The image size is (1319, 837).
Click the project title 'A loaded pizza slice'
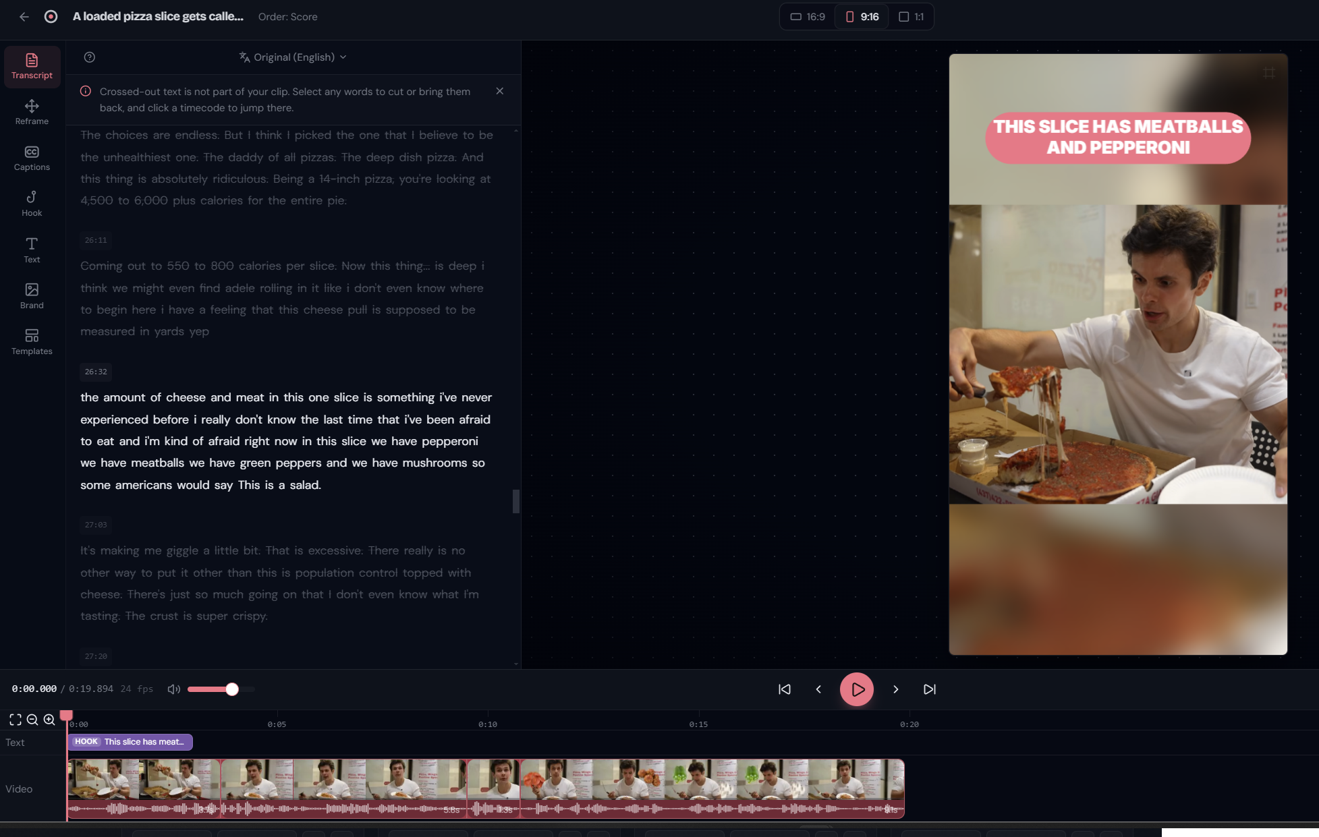click(x=158, y=16)
